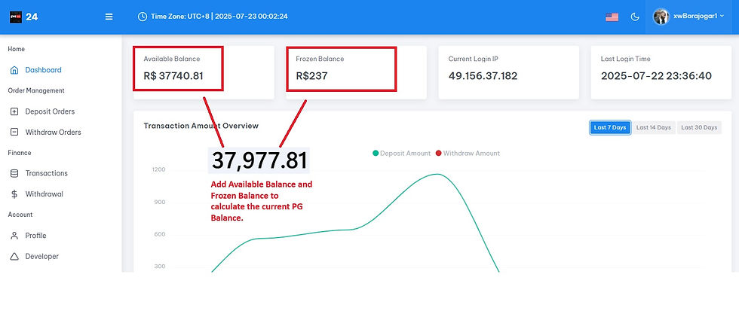Click the Transaction Amount Overview heading
This screenshot has width=739, height=320.
tap(201, 126)
